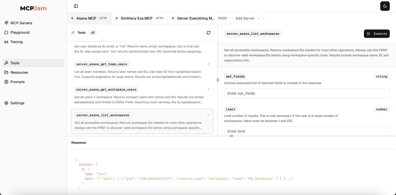The width and height of the screenshot is (396, 195).
Task: Click Add Server button
Action: [x=247, y=18]
